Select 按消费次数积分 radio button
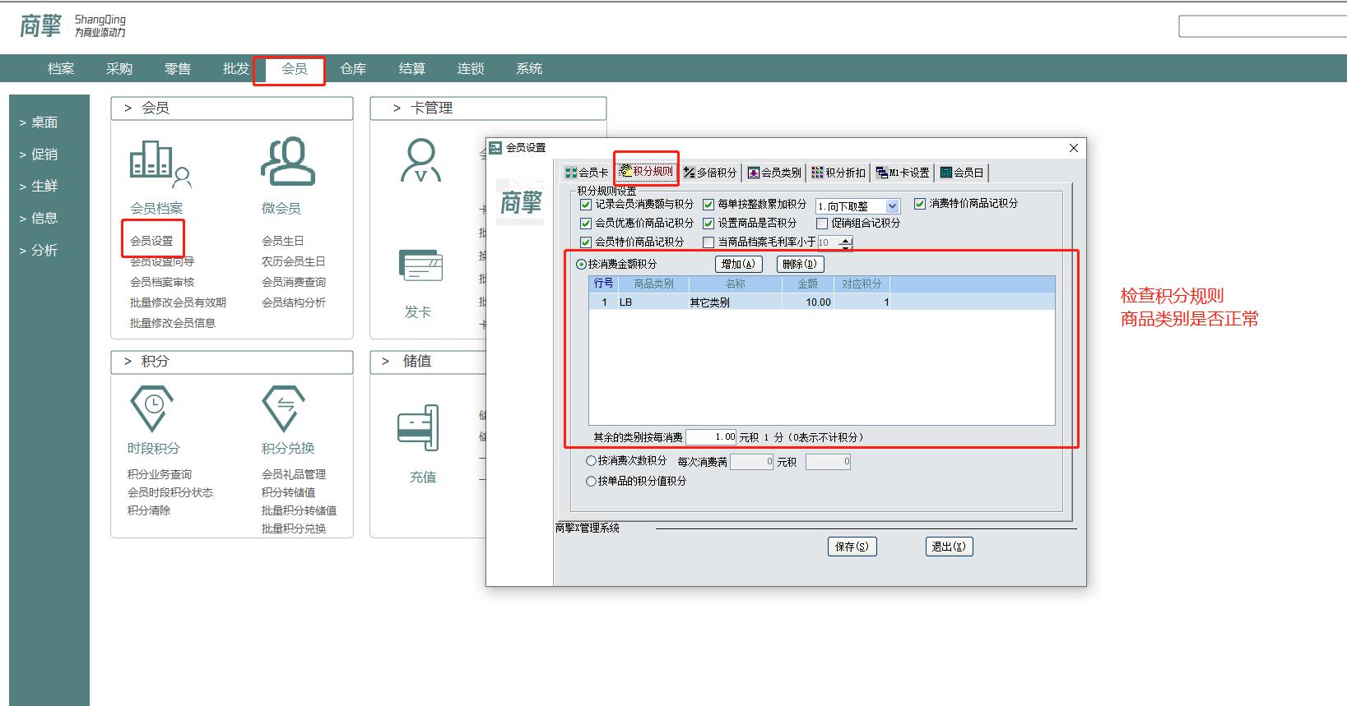Viewport: 1347px width, 706px height. (591, 461)
